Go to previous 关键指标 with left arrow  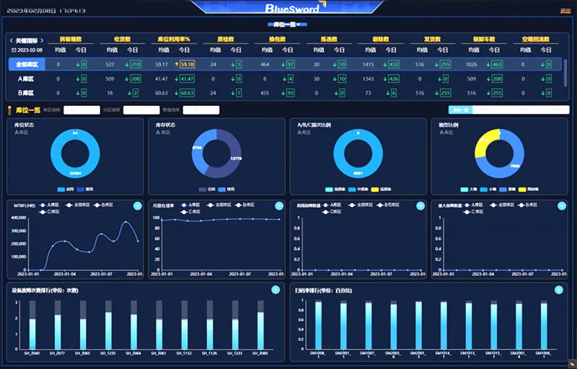pos(12,40)
